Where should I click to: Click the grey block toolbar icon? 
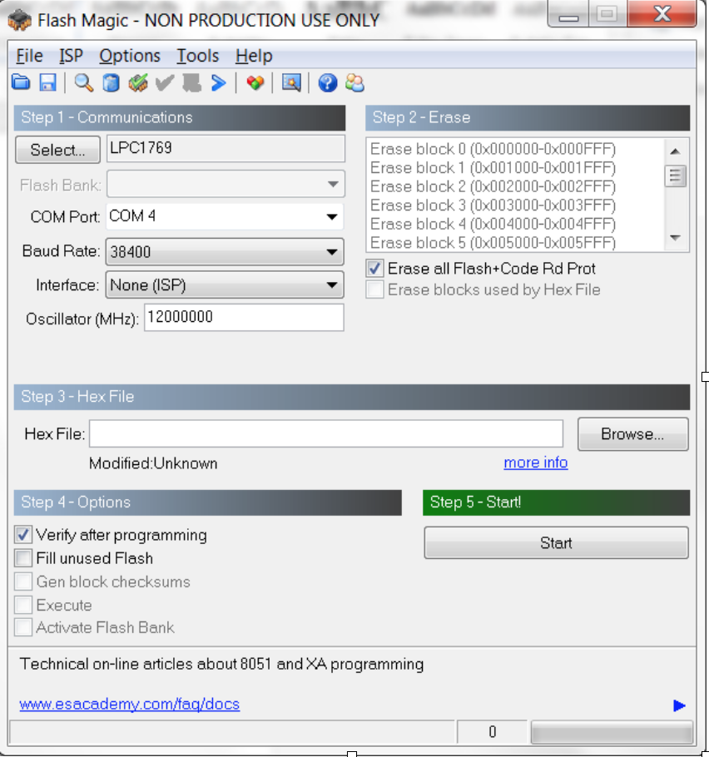[x=191, y=83]
